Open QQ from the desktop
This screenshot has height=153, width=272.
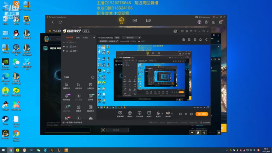point(16,34)
